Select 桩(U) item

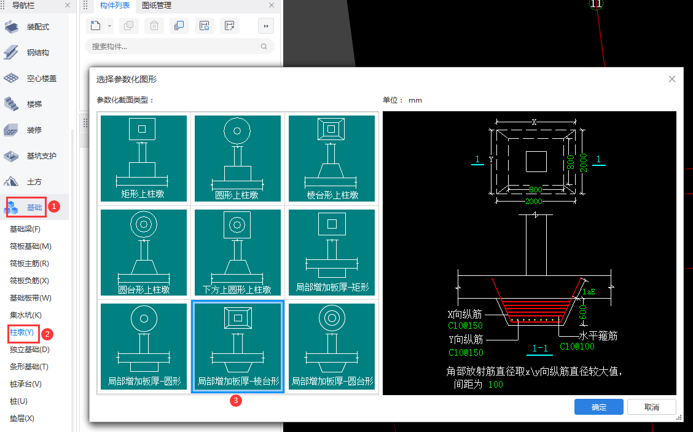18,401
